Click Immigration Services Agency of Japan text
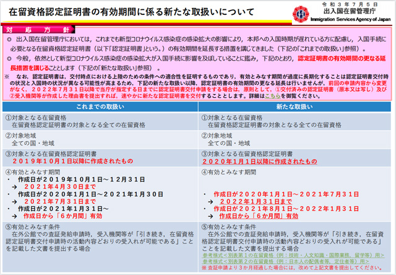The width and height of the screenshot is (396, 275). [x=351, y=19]
